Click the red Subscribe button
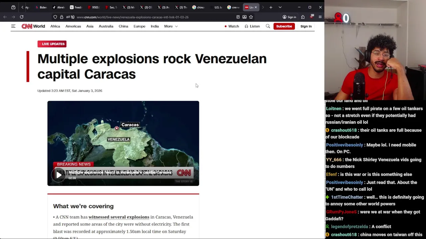Screen dimensions: 426x239 (x=284, y=26)
